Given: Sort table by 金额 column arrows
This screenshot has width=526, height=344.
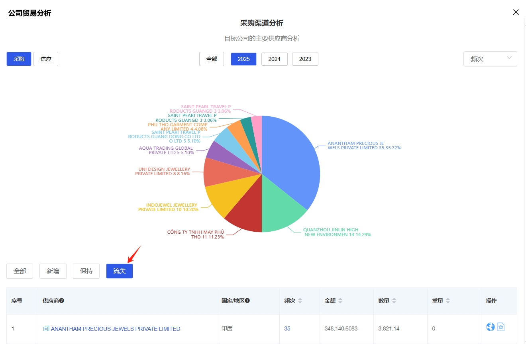Looking at the screenshot, I should pyautogui.click(x=340, y=301).
